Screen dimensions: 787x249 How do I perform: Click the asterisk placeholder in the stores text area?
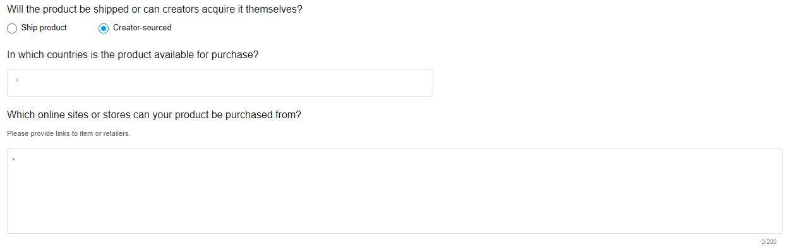coord(13,161)
